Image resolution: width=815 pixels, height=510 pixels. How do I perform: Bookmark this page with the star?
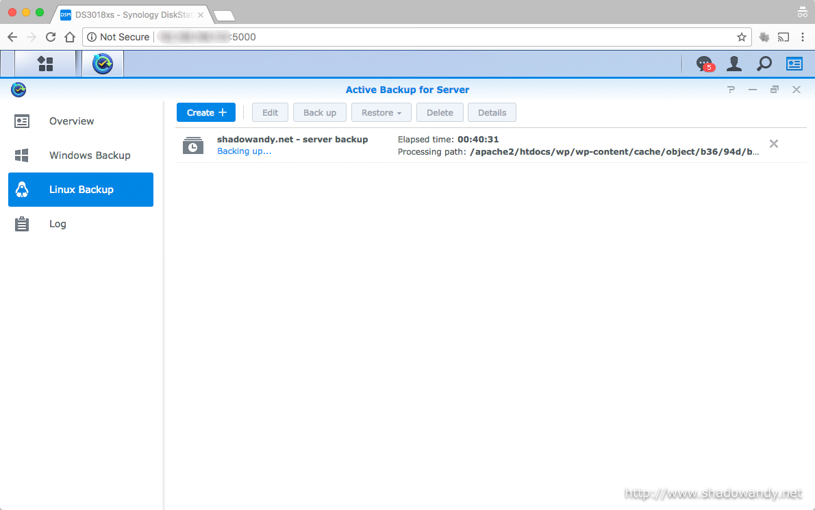(742, 37)
